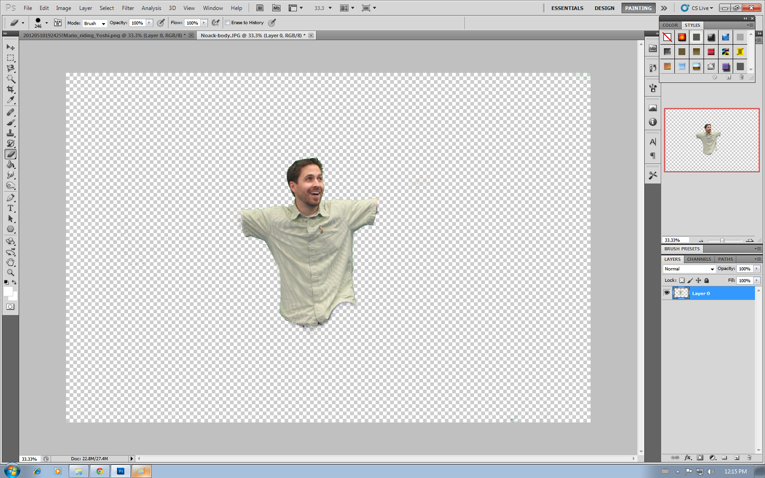Select the Rectangular Marquee tool

click(10, 58)
